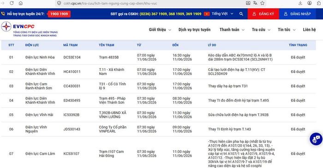Select end time 08:30 ngày 11/06/2026
The width and height of the screenshot is (323, 168).
point(182,101)
